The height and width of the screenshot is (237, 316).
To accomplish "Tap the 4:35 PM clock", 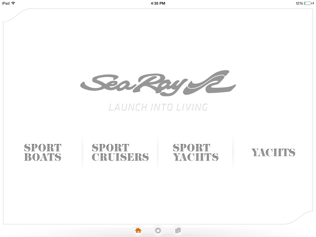I will pyautogui.click(x=158, y=3).
